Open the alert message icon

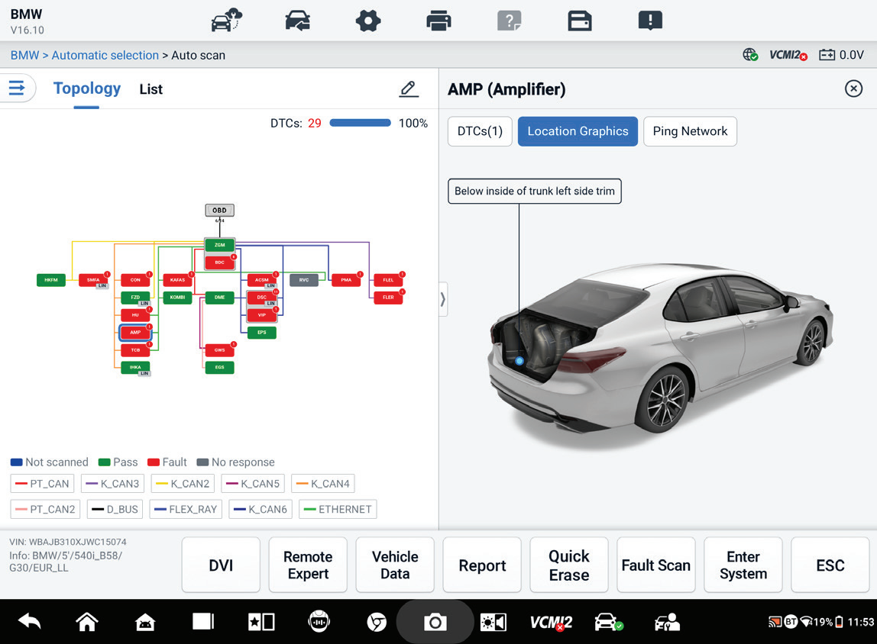point(650,21)
